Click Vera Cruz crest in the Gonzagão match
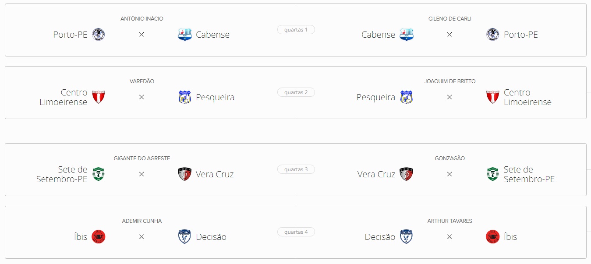The image size is (591, 264). 406,174
